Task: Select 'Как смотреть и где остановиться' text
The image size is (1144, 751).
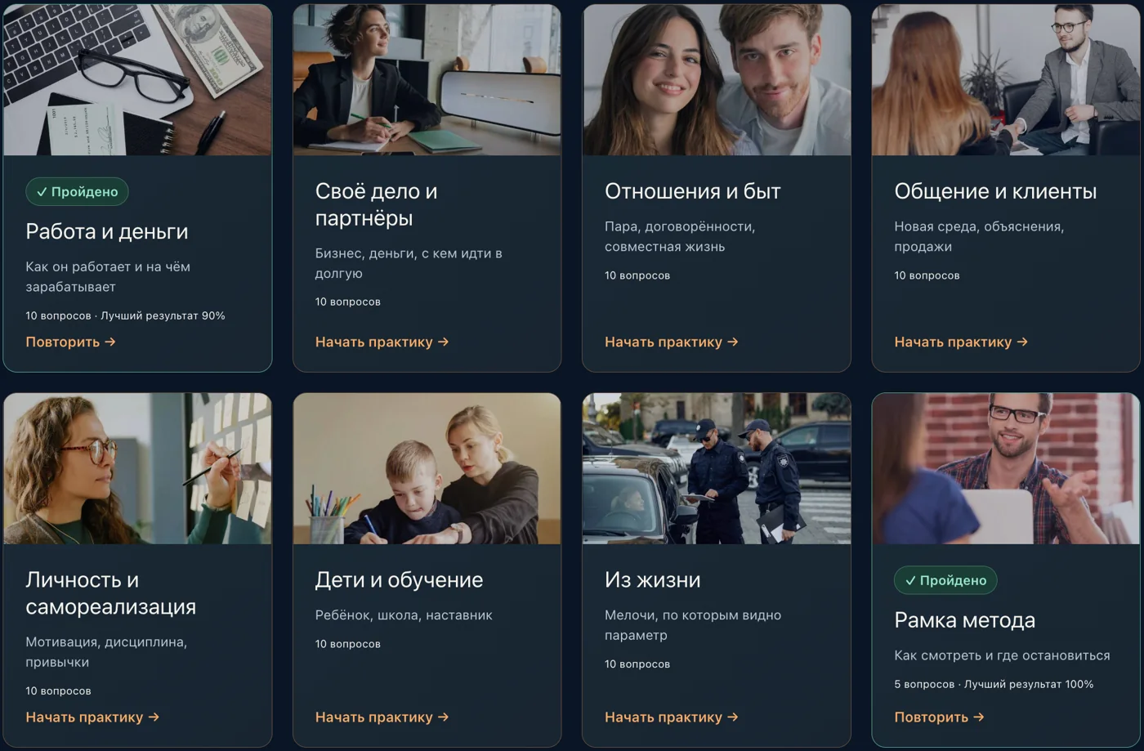Action: click(1002, 655)
